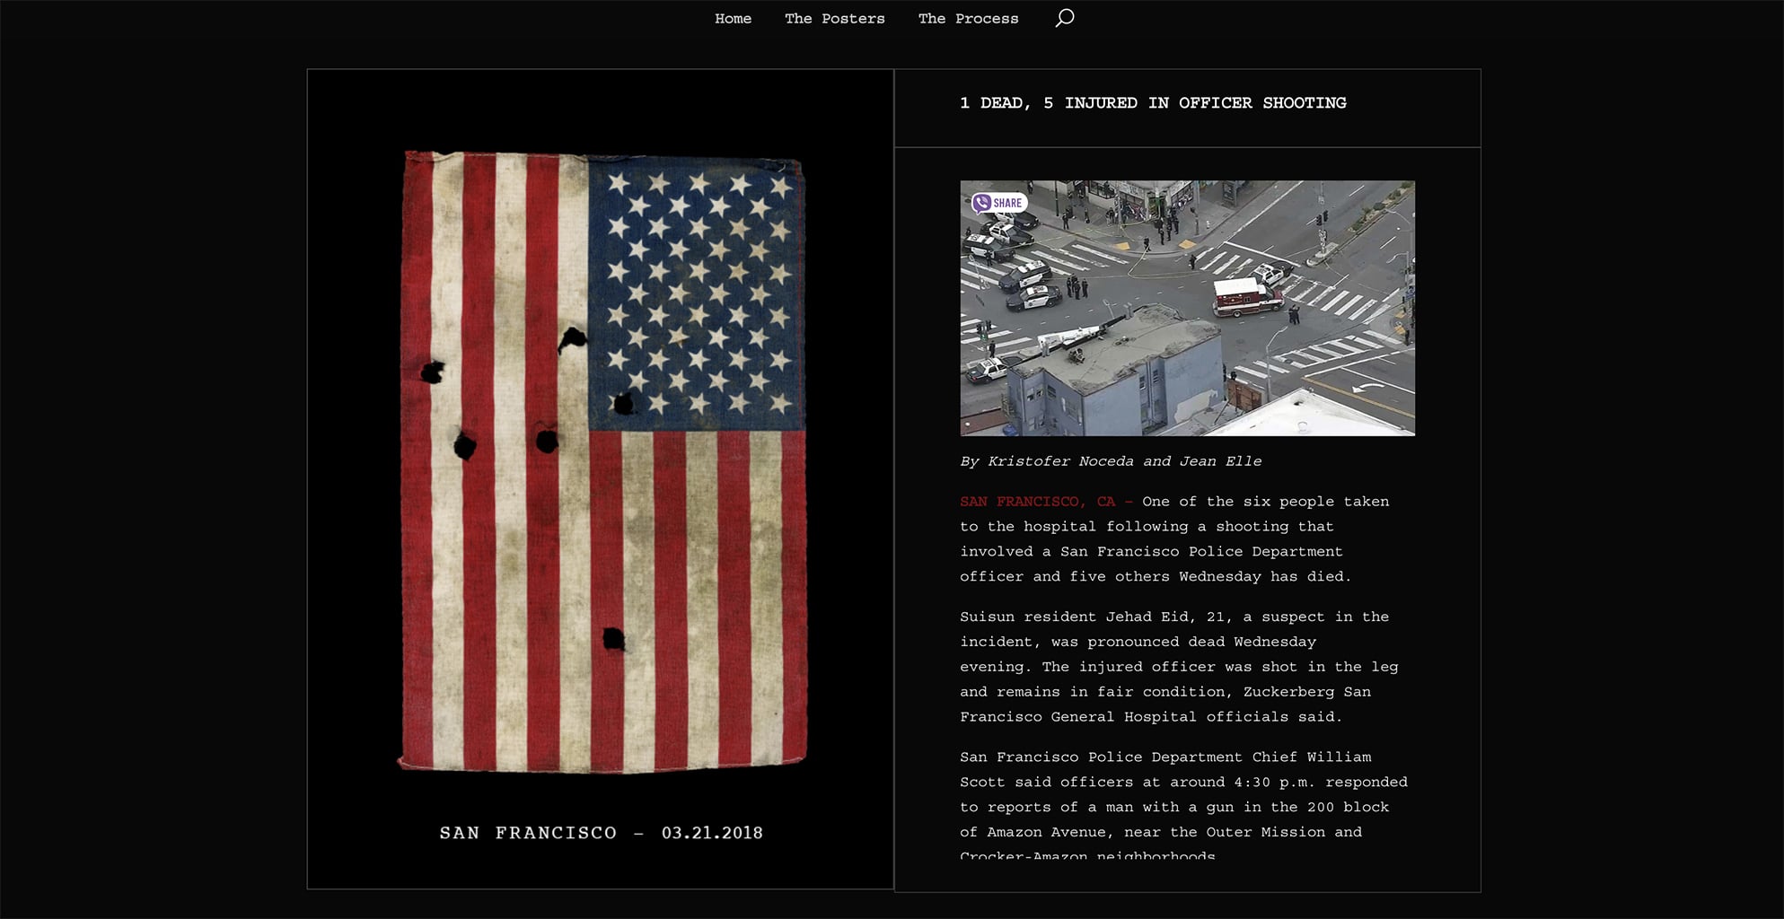This screenshot has height=919, width=1784.
Task: Open the aerial intersection news photo
Action: pos(1187,308)
